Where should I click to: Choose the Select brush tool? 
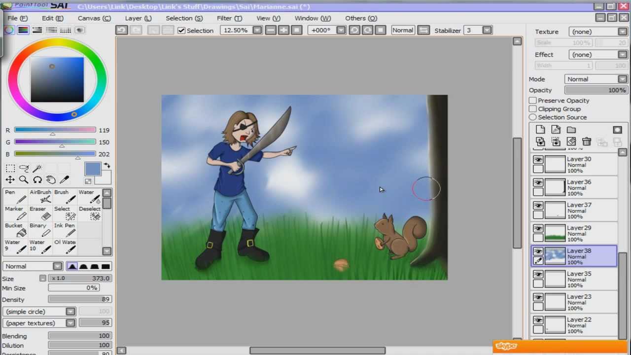pos(65,213)
